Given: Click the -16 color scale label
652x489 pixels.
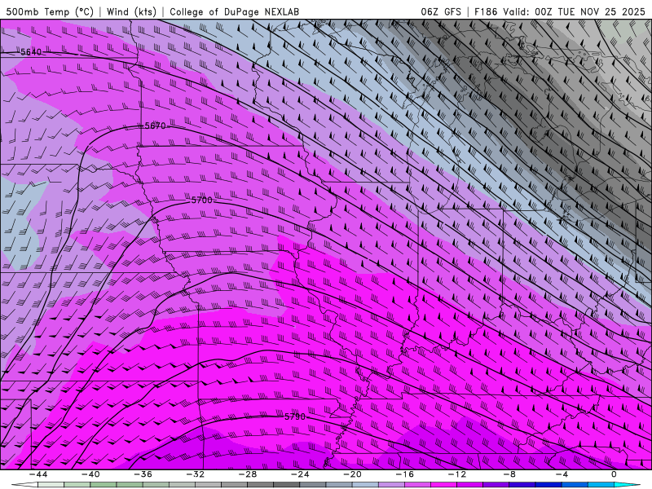Looking at the screenshot, I should (x=404, y=474).
